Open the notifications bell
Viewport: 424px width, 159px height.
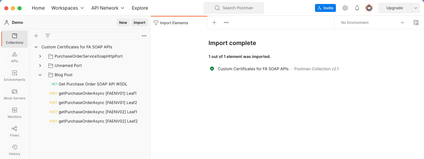(357, 8)
